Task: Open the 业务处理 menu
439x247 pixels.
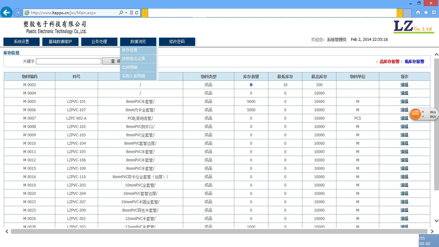Action: 99,41
